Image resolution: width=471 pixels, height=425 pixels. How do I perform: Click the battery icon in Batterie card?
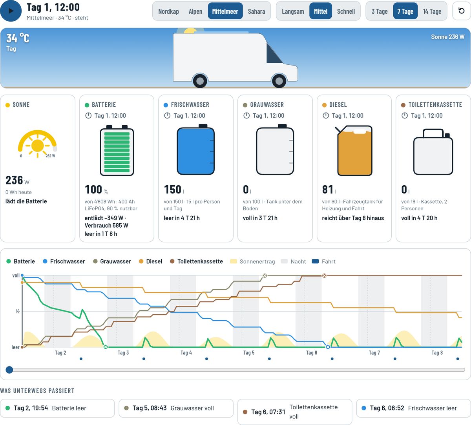click(x=117, y=150)
